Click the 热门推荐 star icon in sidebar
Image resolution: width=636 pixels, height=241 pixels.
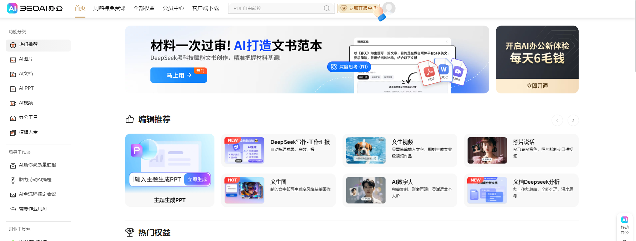13,45
